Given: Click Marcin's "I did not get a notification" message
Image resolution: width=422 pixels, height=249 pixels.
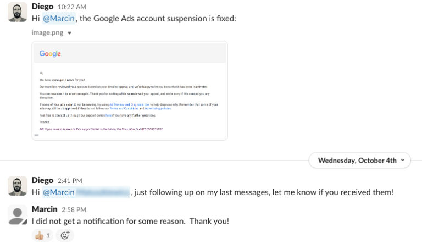Looking at the screenshot, I should [130, 221].
